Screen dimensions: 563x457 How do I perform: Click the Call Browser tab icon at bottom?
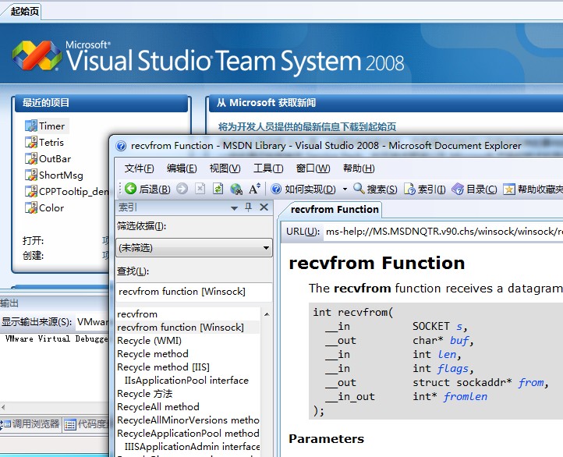click(x=5, y=424)
